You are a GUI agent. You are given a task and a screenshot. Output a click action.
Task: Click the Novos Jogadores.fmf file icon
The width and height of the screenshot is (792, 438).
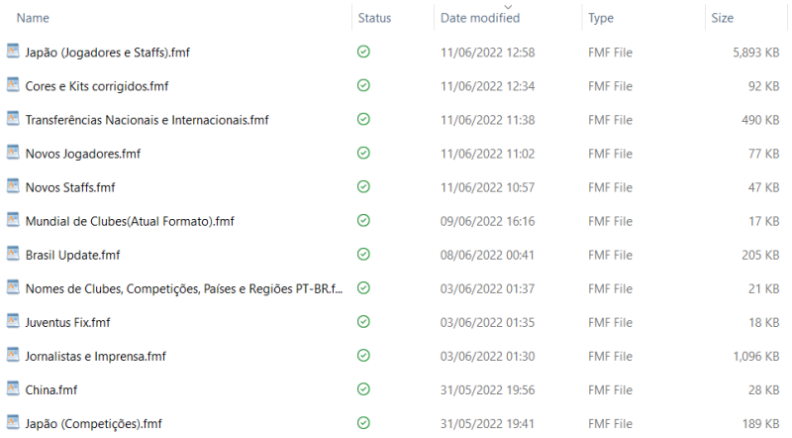[13, 153]
